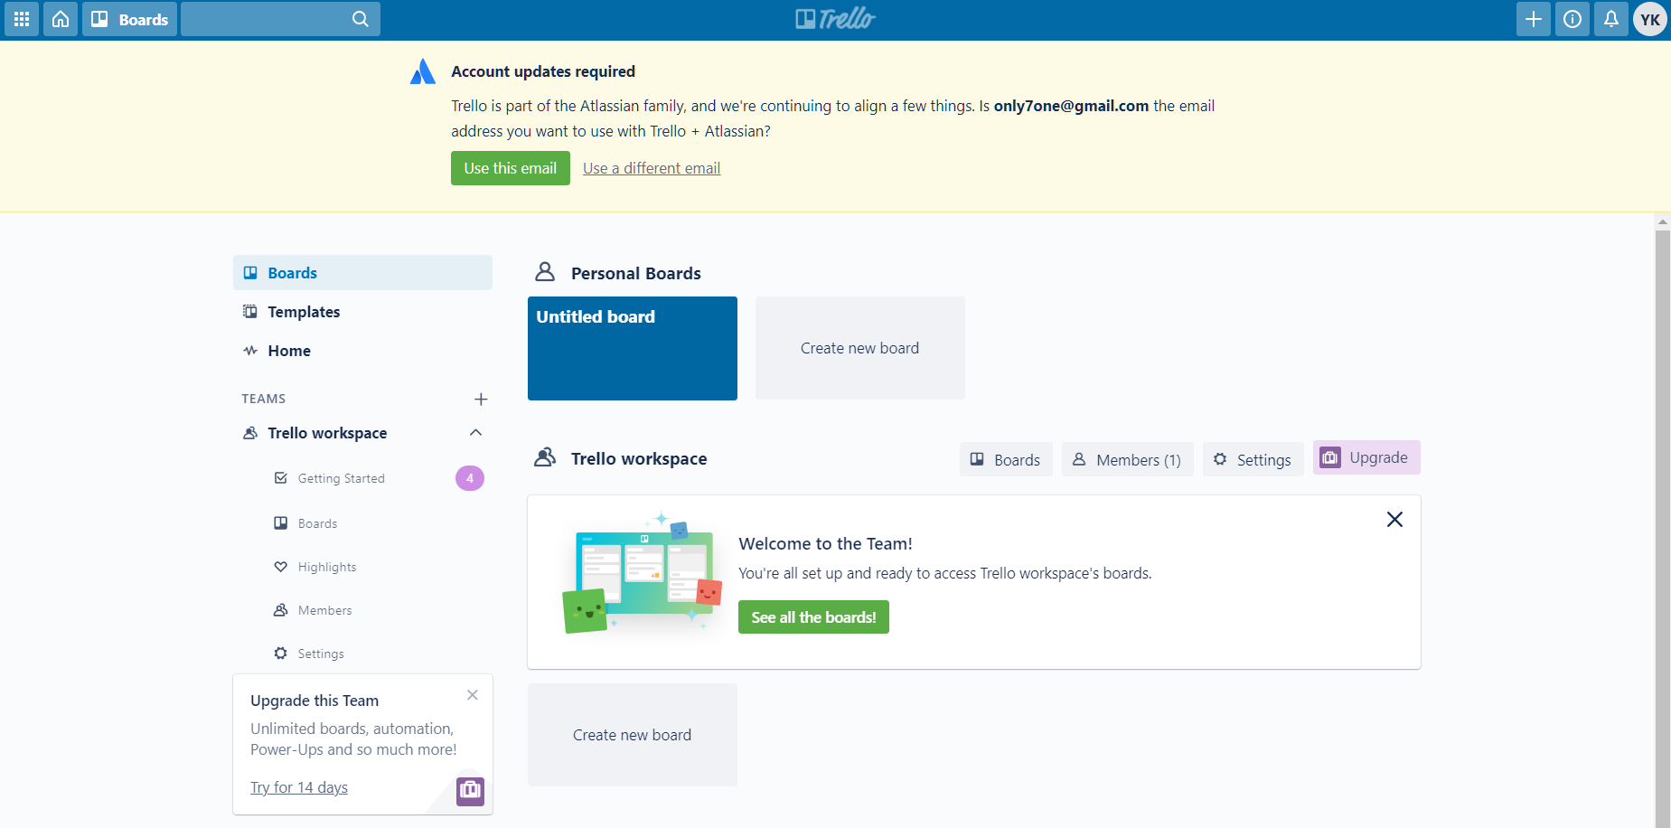
Task: Open the workspace Settings tab button
Action: point(1253,459)
